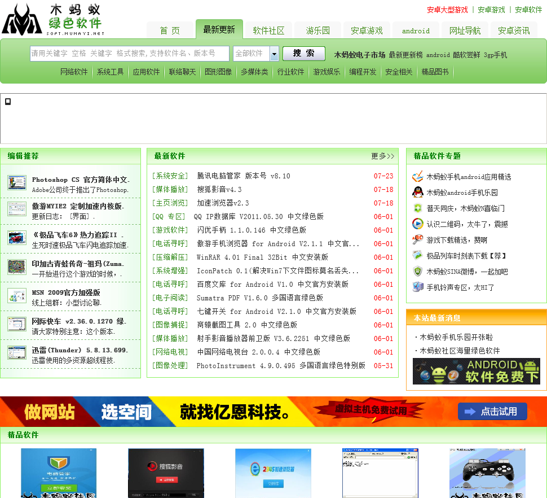
Task: Click [图像处理] category tag
Action: [x=170, y=366]
